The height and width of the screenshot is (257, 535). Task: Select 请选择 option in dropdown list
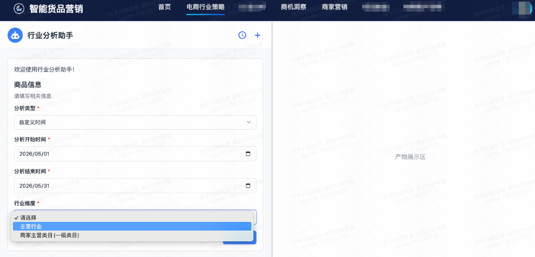coord(133,218)
